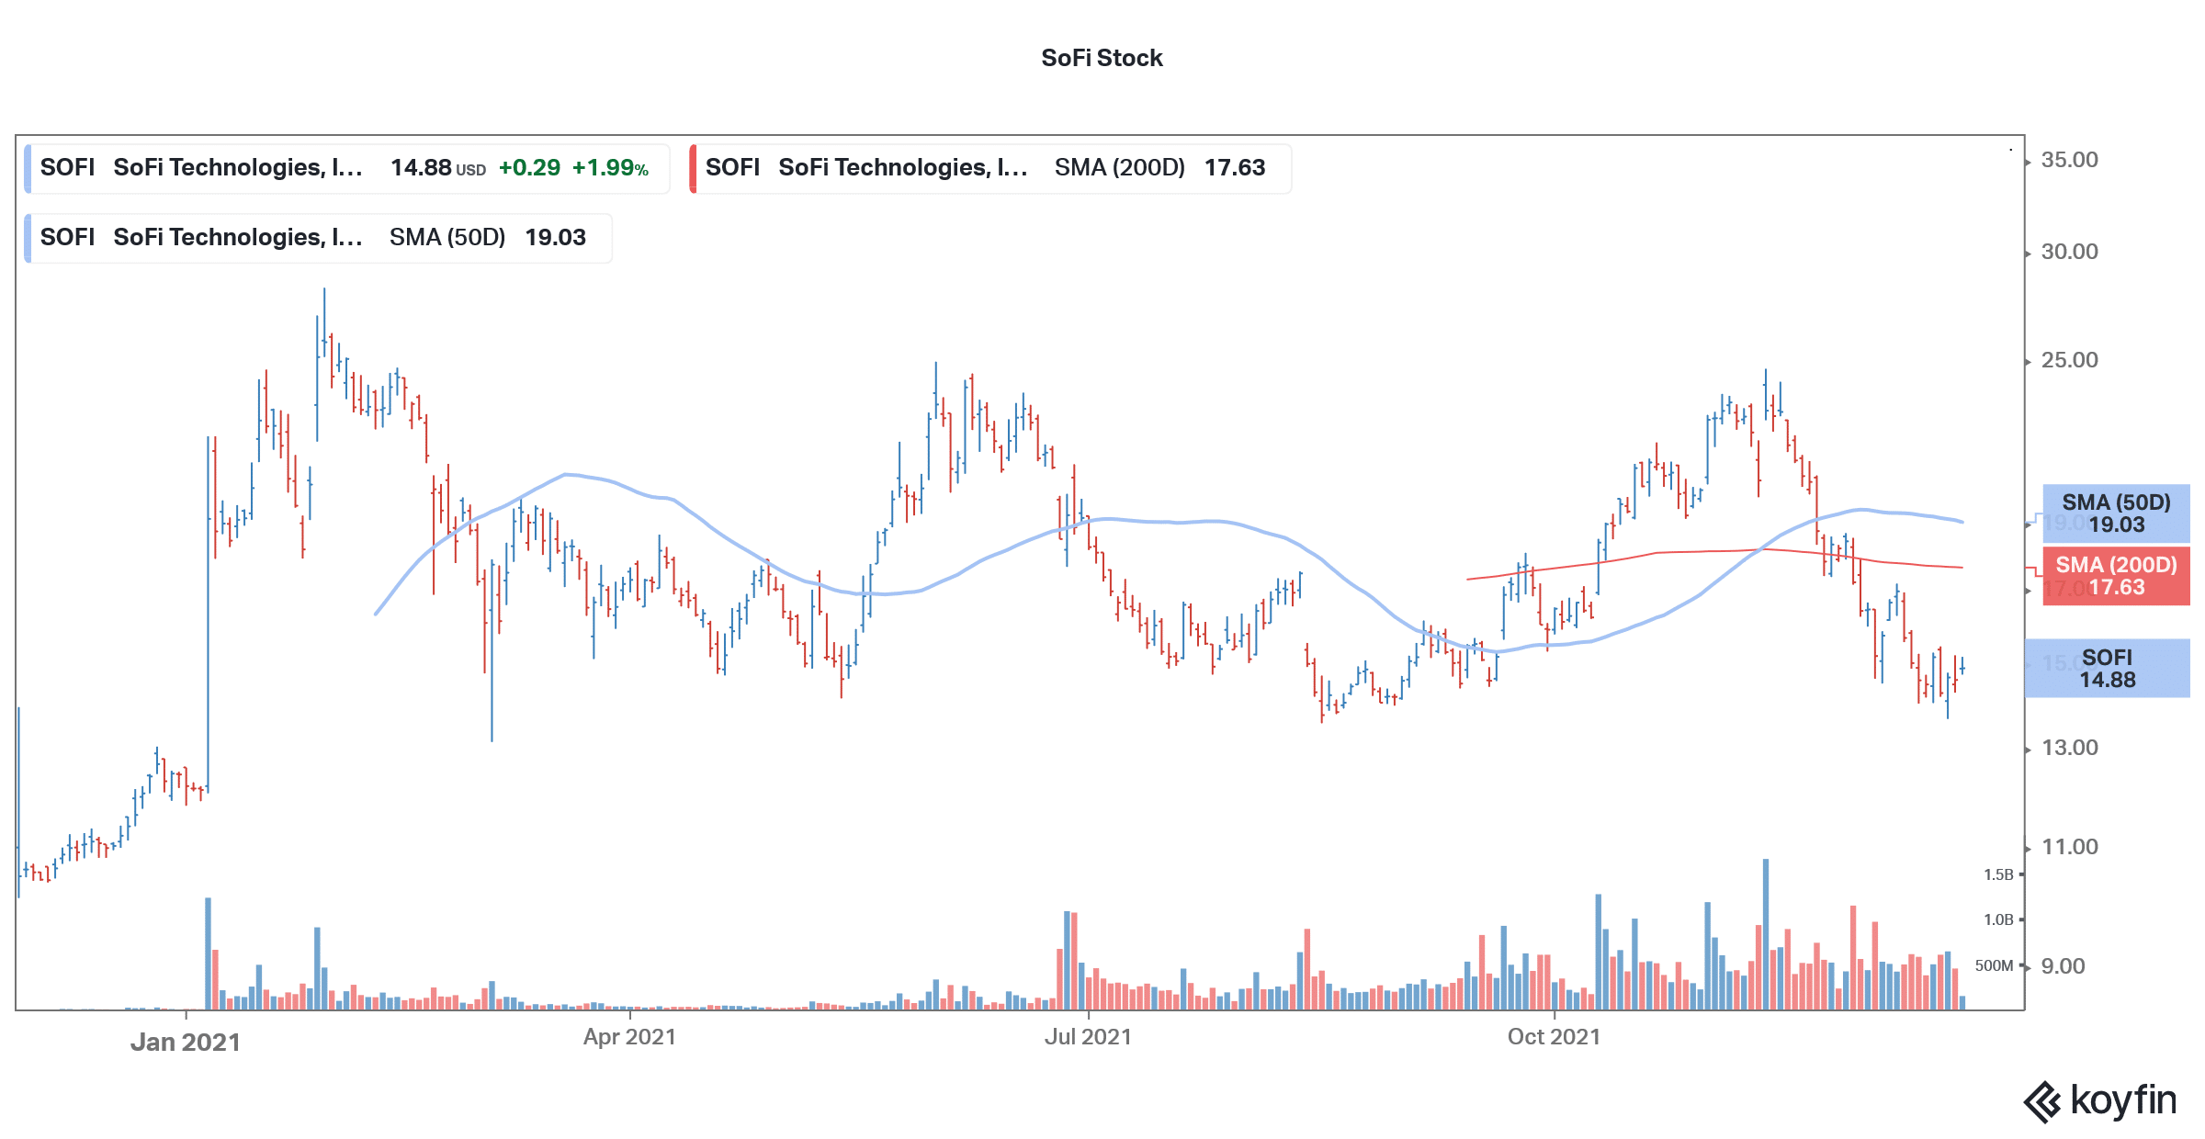
Task: Click the 14.88 USD price in legend
Action: pos(438,168)
